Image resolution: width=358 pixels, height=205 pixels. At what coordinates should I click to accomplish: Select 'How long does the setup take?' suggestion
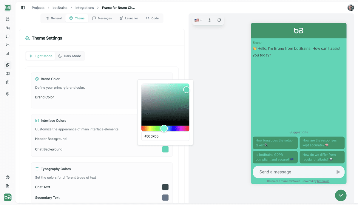tap(275, 143)
